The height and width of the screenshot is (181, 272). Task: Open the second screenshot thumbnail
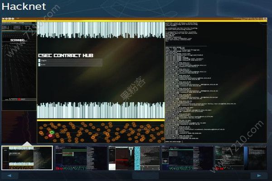[81, 157]
